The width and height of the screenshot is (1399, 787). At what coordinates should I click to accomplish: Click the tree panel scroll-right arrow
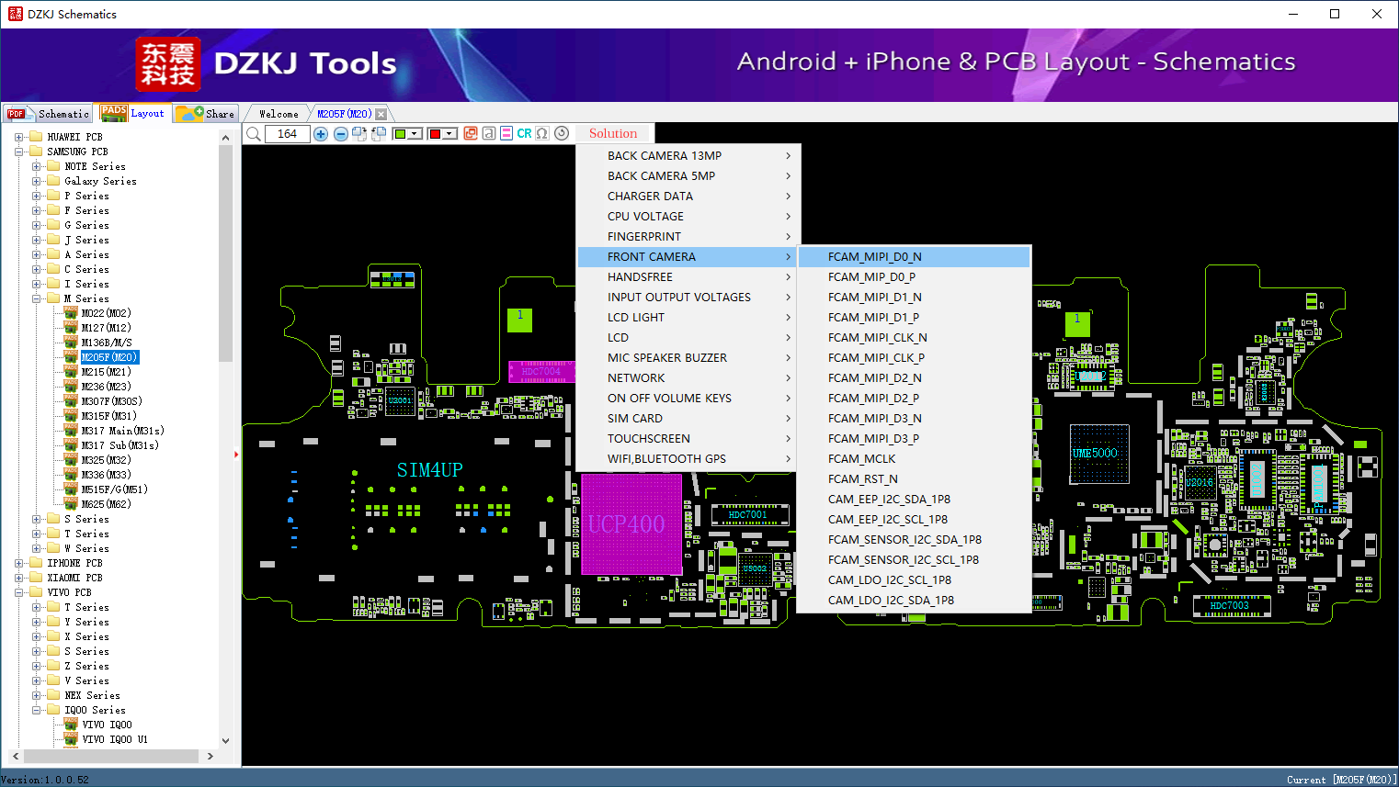(x=210, y=756)
